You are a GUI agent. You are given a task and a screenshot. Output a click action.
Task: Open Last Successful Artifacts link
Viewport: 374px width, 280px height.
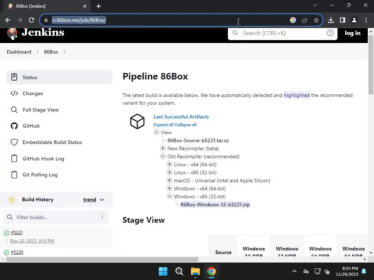[181, 117]
